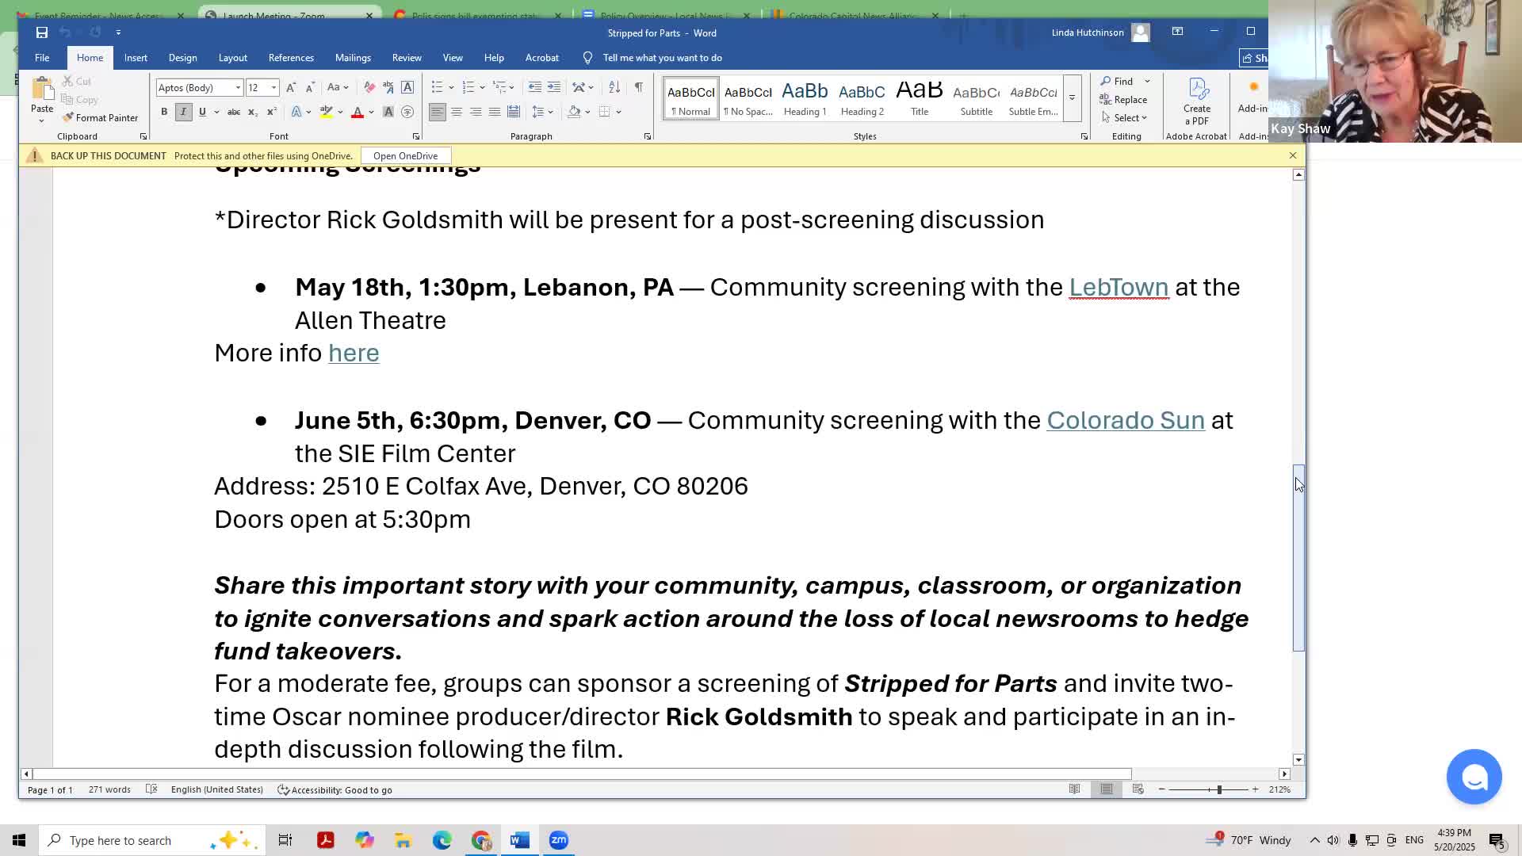Toggle Show/Hide paragraph marks
The width and height of the screenshot is (1522, 856).
click(x=639, y=87)
